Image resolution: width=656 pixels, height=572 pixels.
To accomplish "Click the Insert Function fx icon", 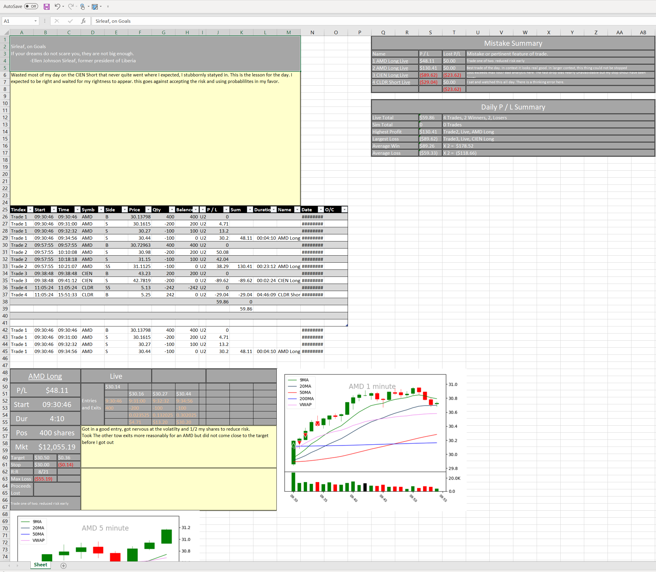I will [83, 21].
